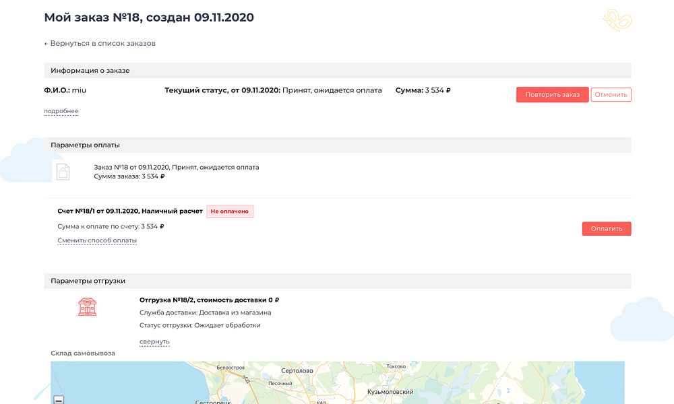Select the Не оплачено status badge
The width and height of the screenshot is (674, 404).
230,211
